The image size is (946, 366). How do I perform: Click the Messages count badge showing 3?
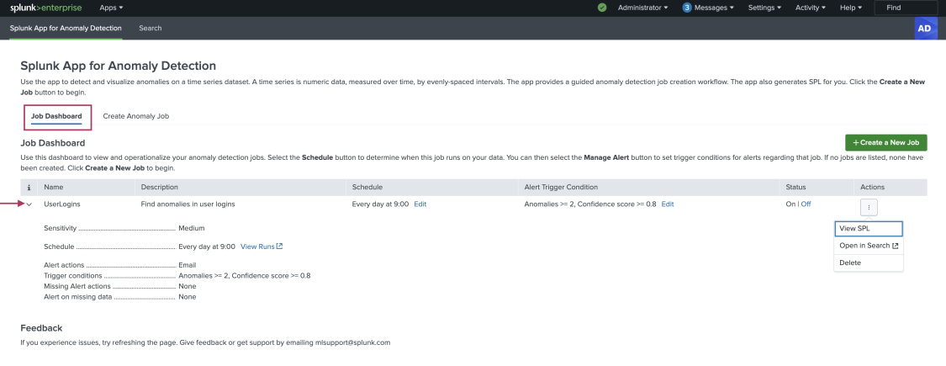tap(686, 8)
